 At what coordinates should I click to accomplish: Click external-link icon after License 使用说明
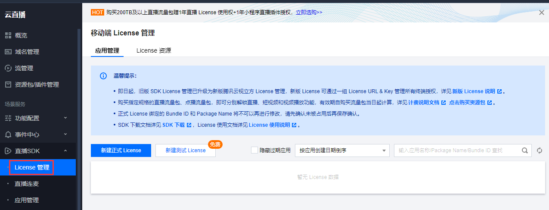pos(294,125)
